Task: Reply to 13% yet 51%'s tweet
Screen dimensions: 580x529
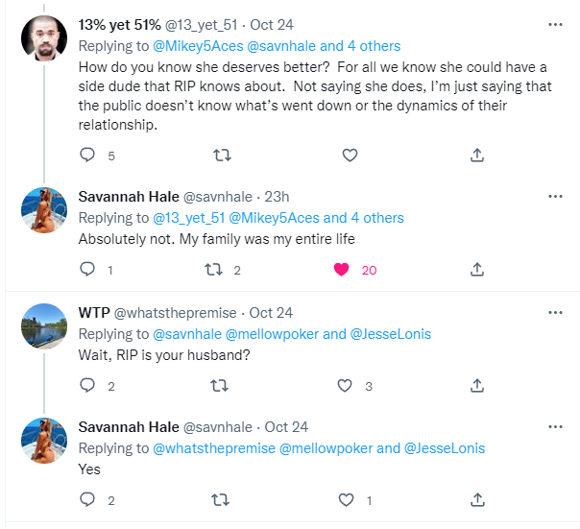Action: (87, 155)
